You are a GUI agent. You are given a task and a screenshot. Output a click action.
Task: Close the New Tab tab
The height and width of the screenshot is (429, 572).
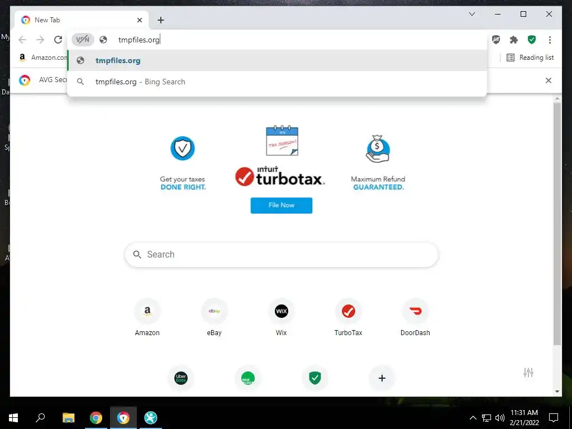(139, 20)
